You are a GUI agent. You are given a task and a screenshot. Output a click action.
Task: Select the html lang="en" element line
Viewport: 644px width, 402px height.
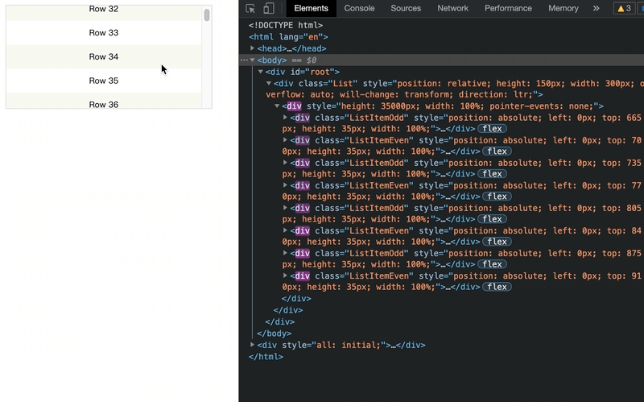click(x=288, y=36)
